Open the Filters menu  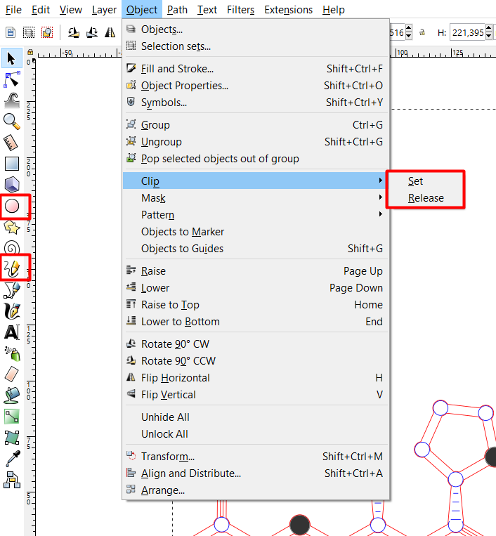tap(241, 10)
